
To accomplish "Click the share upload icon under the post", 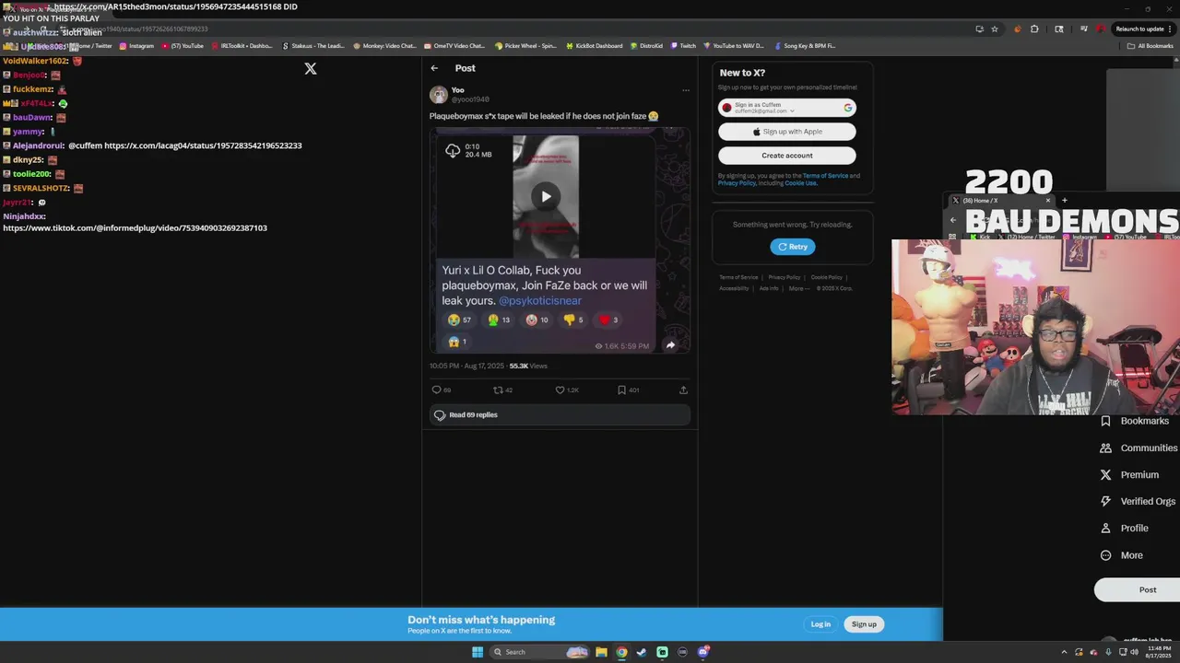I will (683, 390).
